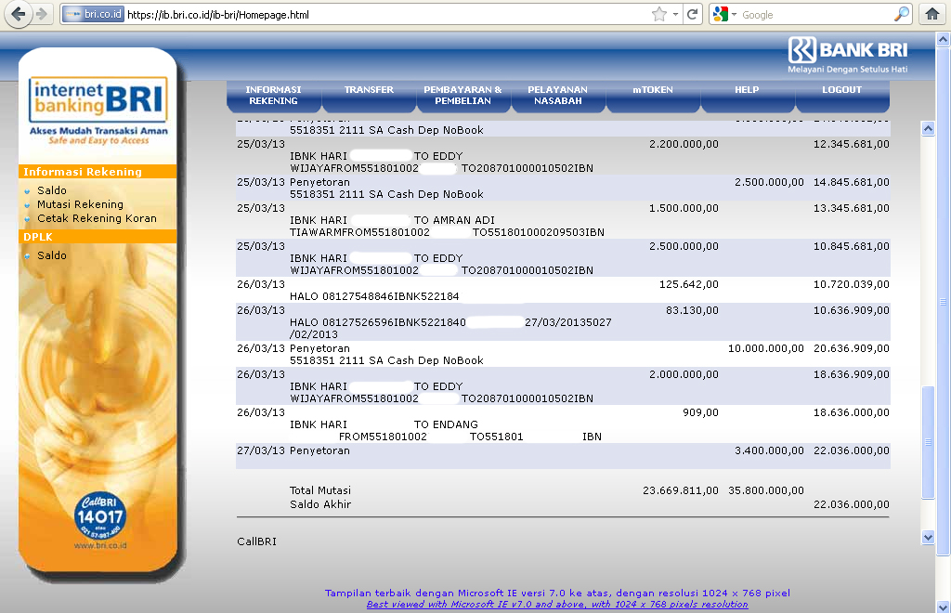The height and width of the screenshot is (613, 951).
Task: Select the HALO 08127548846IBNK522184 description
Action: [x=374, y=296]
